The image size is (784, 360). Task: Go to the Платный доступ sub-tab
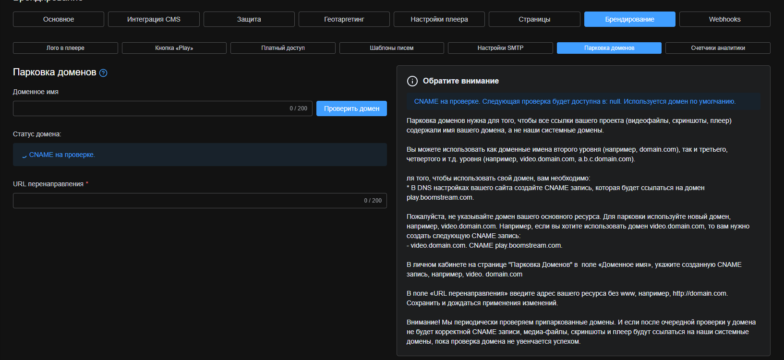(x=283, y=48)
